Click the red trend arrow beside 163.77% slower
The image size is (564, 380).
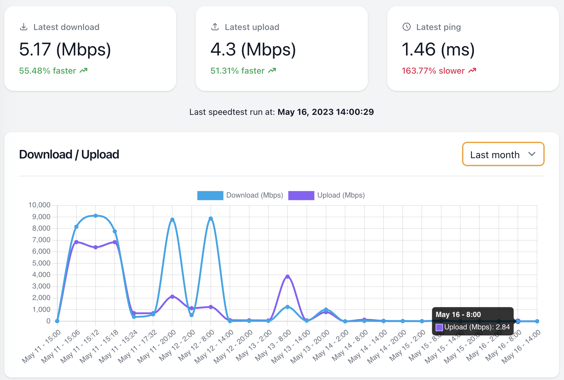472,70
